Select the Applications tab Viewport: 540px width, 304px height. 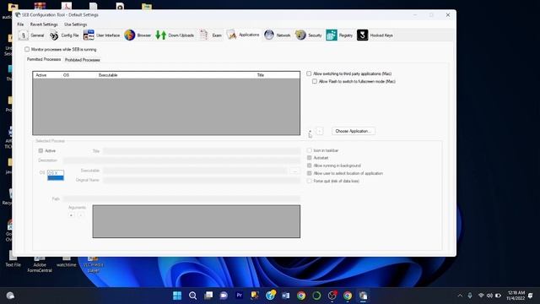[243, 35]
